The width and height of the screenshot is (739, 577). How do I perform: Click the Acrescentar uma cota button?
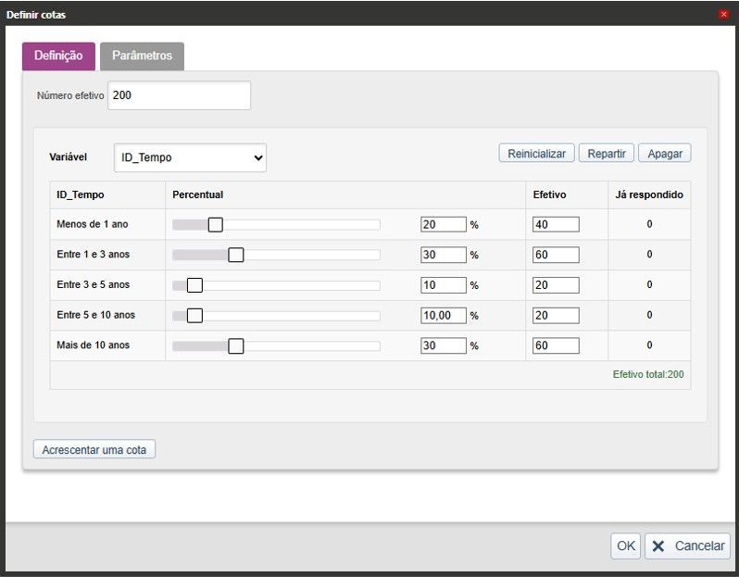point(94,449)
